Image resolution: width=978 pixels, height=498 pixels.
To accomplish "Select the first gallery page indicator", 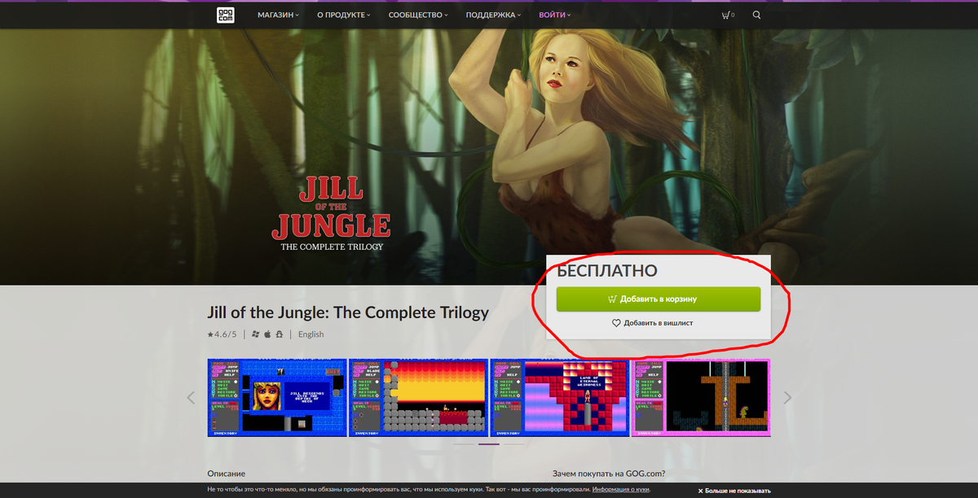I will click(464, 444).
